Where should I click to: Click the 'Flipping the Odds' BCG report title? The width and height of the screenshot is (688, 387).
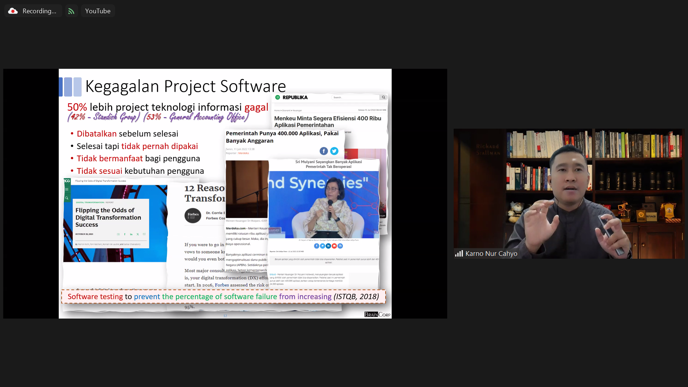click(108, 218)
